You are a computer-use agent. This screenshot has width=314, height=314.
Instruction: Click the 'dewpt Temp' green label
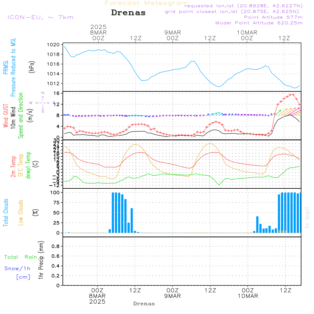click(28, 165)
